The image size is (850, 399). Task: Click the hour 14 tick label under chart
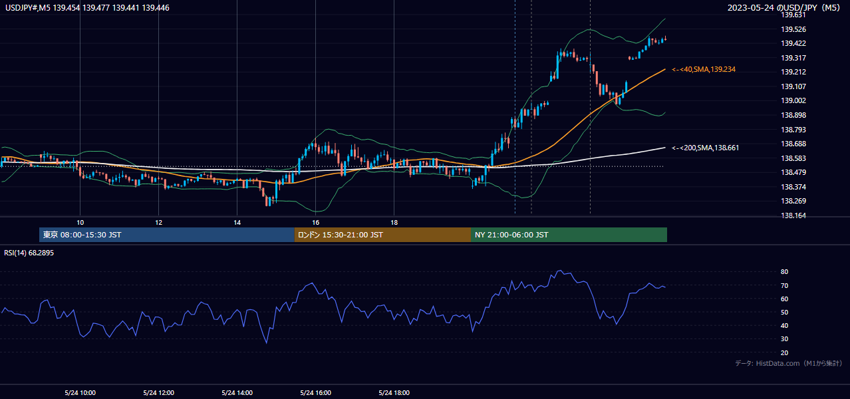(x=237, y=222)
